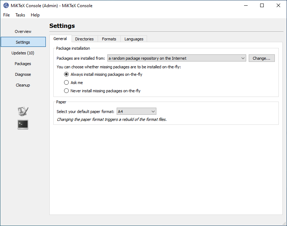
Task: Select 'Never install missing packages on-the-fly'
Action: [x=66, y=91]
